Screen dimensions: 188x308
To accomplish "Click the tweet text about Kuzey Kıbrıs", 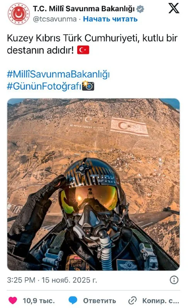I will (x=92, y=44).
